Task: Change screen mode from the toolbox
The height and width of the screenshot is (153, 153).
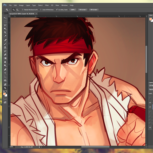Action: click(5, 102)
